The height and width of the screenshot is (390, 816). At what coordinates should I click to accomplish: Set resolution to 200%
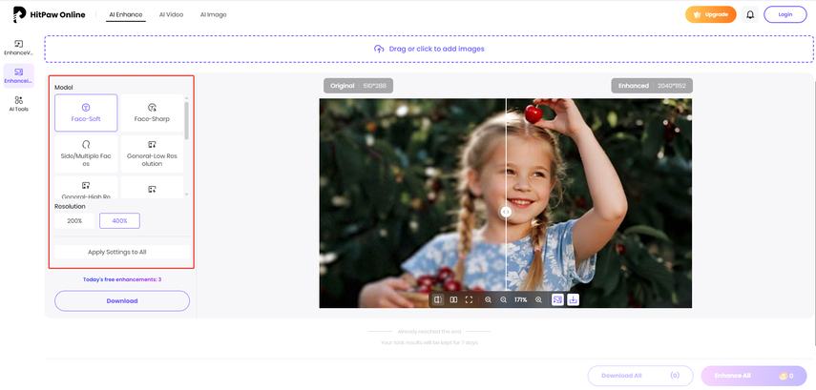[x=74, y=220]
